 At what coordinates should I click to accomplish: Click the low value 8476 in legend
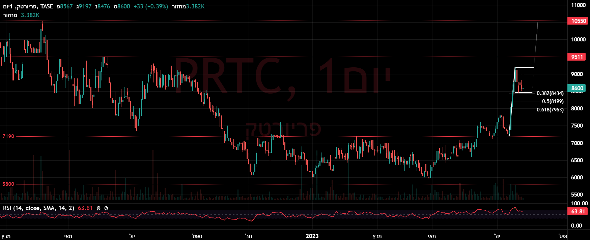tap(104, 6)
